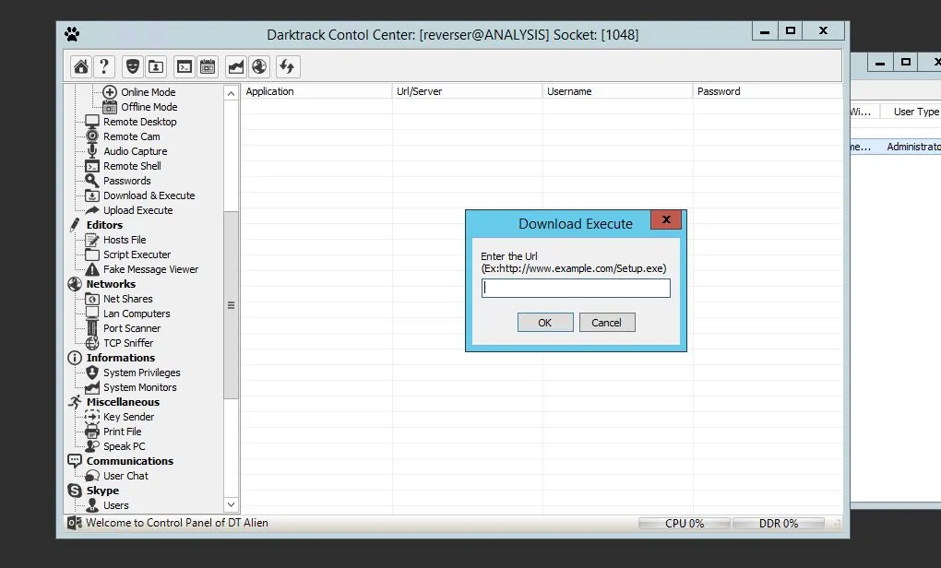Select Download & Execute in tree

[149, 195]
